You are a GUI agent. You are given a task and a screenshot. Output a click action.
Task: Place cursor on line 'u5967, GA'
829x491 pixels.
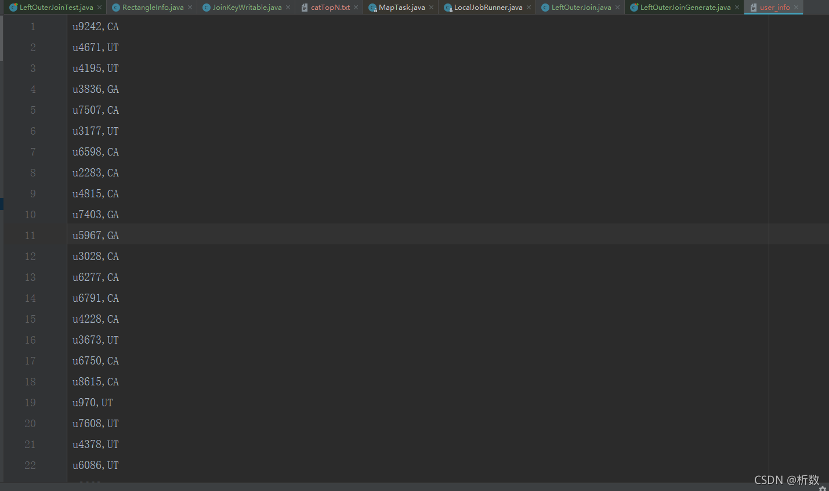pyautogui.click(x=96, y=236)
